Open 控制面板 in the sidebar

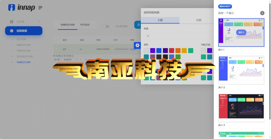click(x=24, y=31)
